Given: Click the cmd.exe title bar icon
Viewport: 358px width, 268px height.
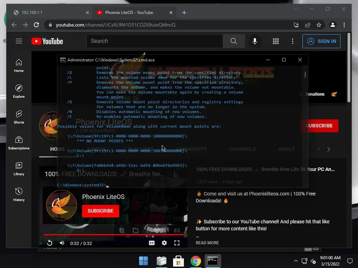Looking at the screenshot, I should (63, 60).
